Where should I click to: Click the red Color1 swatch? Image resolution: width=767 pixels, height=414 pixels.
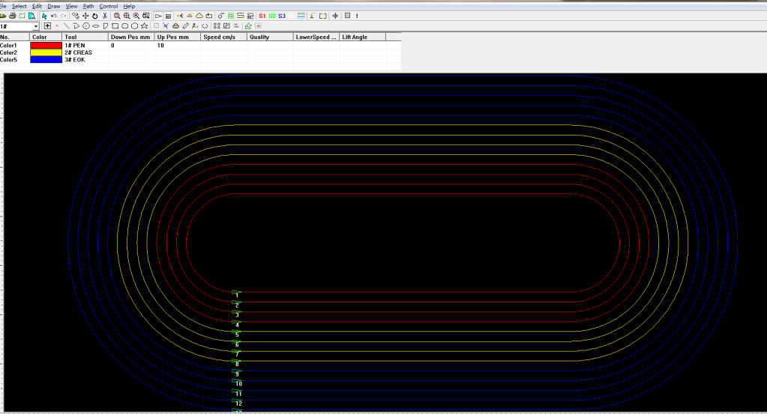point(46,46)
